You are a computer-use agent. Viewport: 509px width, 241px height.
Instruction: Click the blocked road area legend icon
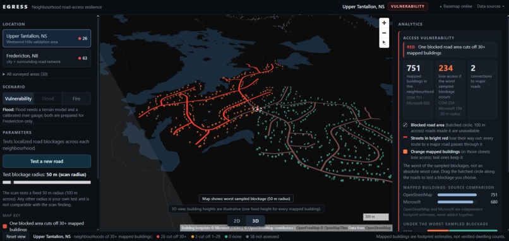point(405,125)
